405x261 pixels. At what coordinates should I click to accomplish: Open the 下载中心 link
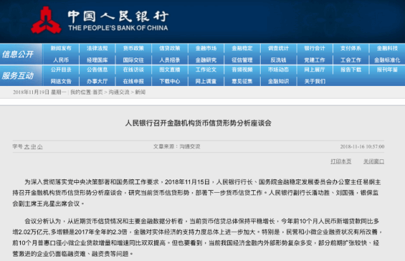click(170, 81)
